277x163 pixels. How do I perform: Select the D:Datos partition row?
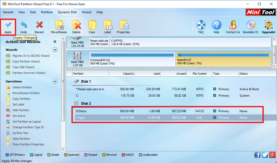[x=171, y=111]
